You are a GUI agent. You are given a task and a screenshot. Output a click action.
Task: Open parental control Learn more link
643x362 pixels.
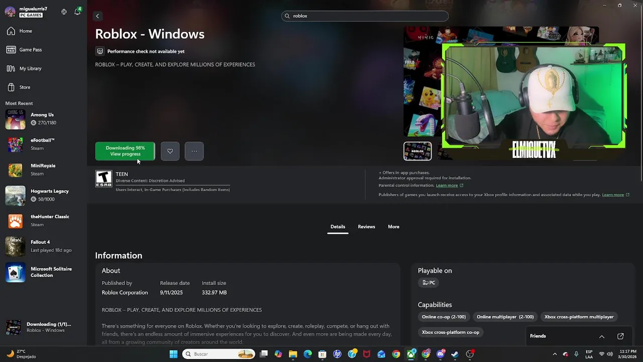coord(447,186)
